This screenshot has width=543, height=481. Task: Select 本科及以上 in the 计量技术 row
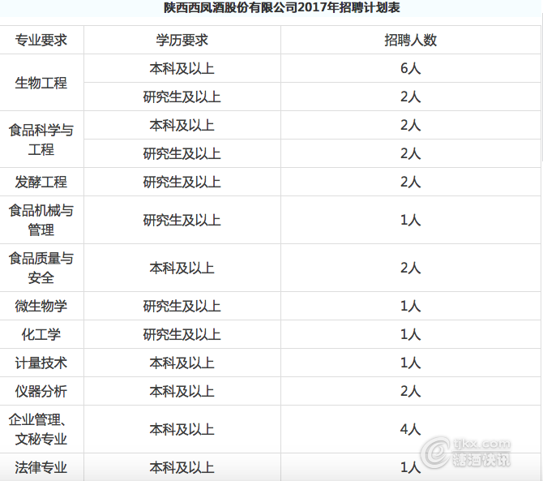click(182, 363)
